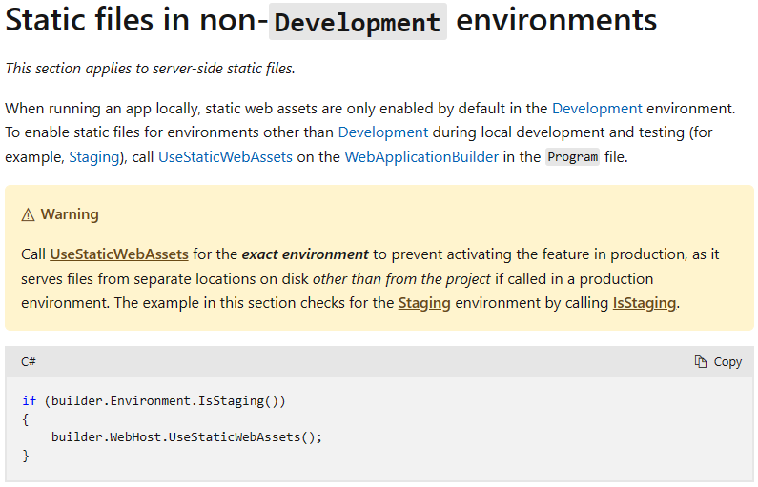Click the warning triangle icon
Screen dimensions: 758x487
pyautogui.click(x=28, y=214)
